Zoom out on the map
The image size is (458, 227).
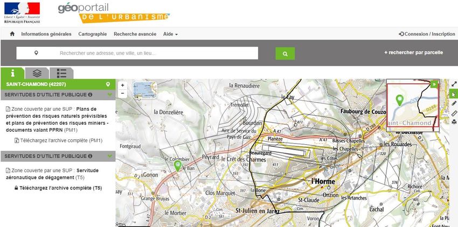tap(123, 93)
